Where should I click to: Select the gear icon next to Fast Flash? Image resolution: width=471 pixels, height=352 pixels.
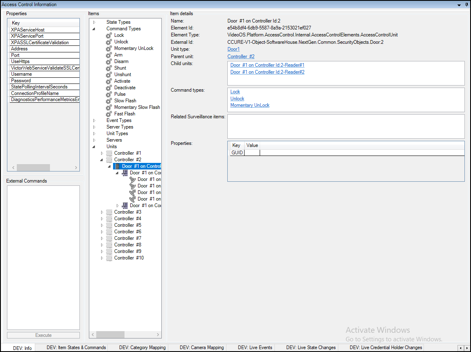pos(109,114)
